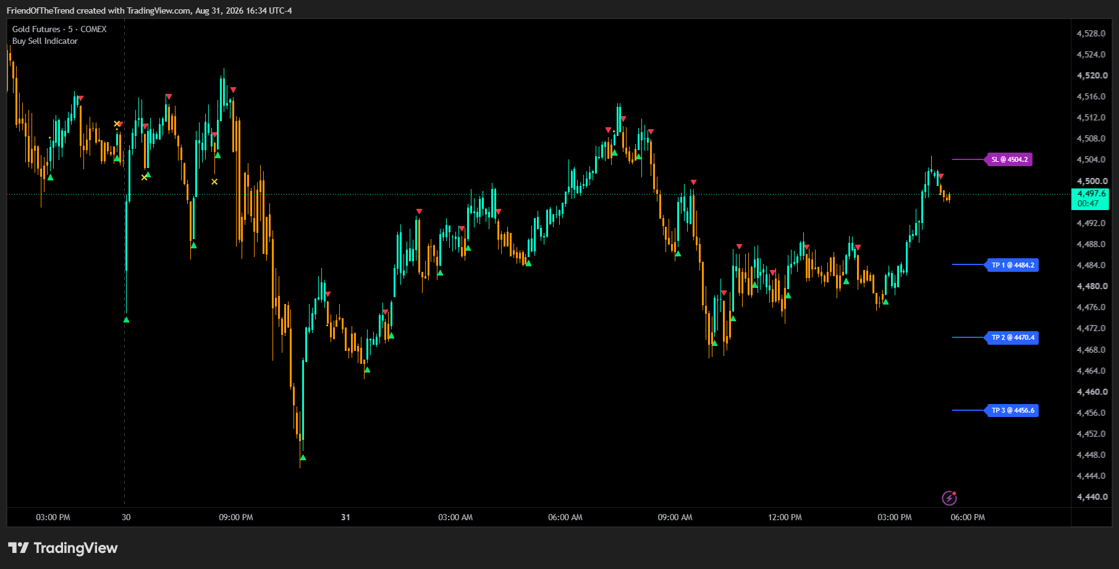
Task: Click the 4,460.0 price axis label
Action: click(x=1091, y=392)
